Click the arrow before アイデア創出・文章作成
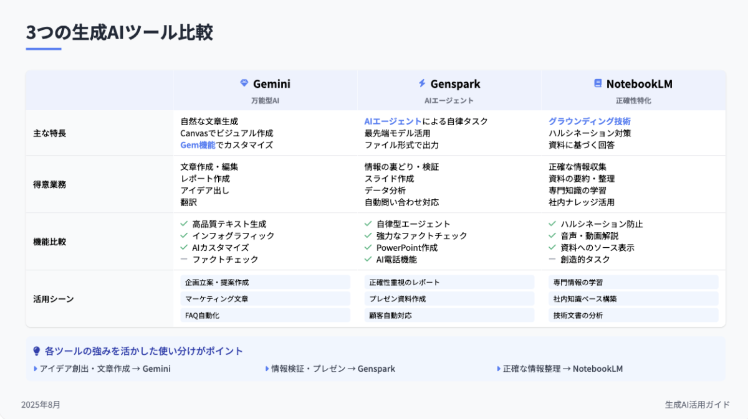 coord(36,369)
